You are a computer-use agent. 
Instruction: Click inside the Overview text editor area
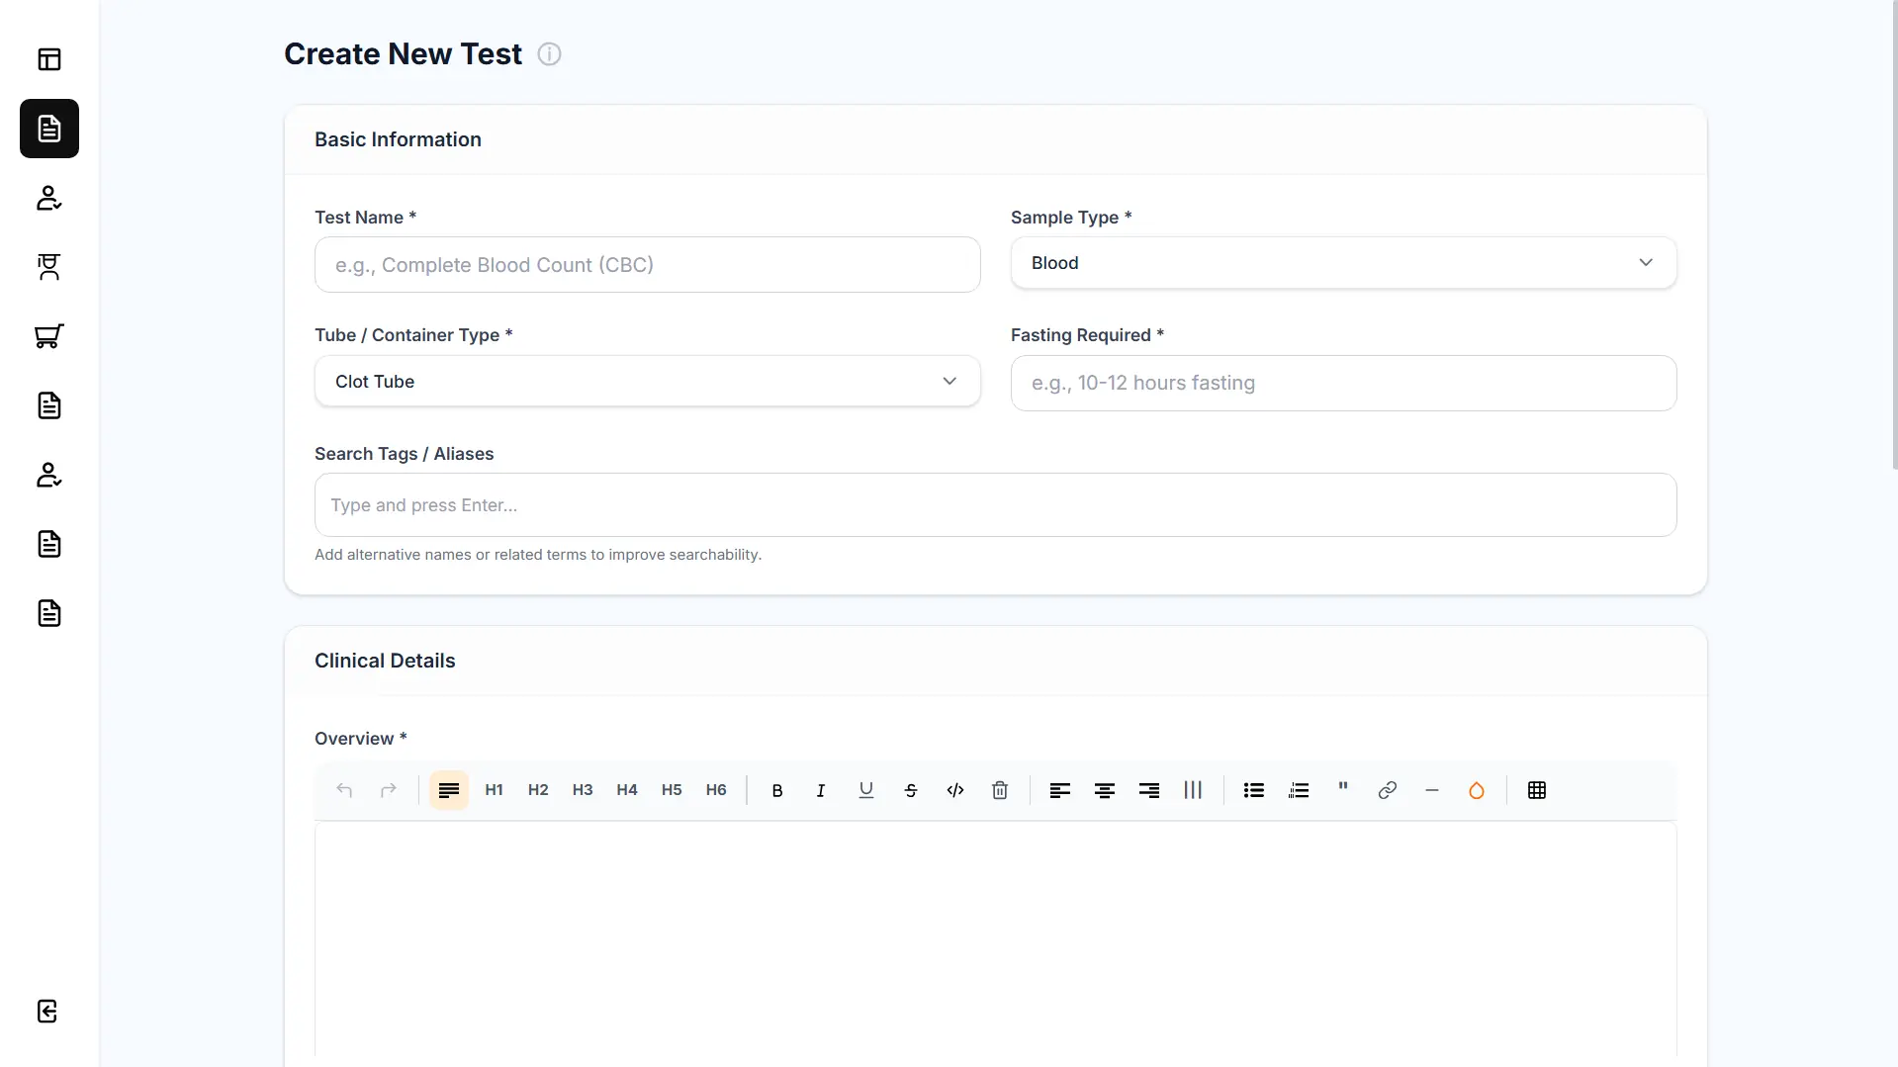[x=995, y=939]
